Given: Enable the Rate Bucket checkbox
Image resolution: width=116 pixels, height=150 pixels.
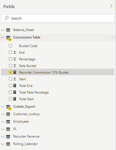Looking at the screenshot, I should click(10, 66).
